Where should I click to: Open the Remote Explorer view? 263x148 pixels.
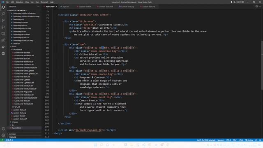pyautogui.click(x=3, y=34)
